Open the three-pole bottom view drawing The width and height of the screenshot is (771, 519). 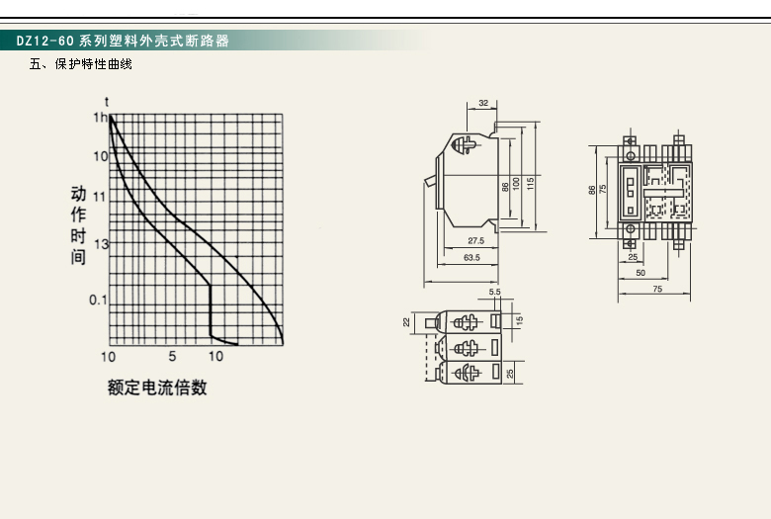pyautogui.click(x=465, y=347)
